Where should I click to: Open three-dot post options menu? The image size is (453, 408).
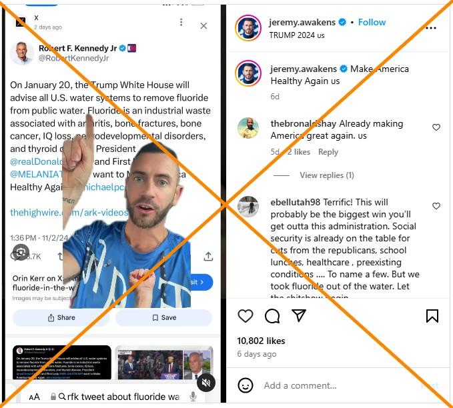(431, 28)
